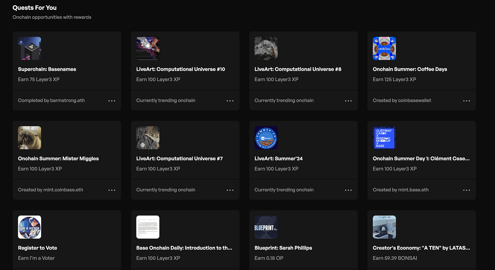Open more options on Computational Universe #7 card
Image resolution: width=495 pixels, height=270 pixels.
click(230, 190)
